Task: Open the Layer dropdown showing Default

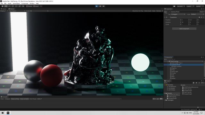Action: 197,14
